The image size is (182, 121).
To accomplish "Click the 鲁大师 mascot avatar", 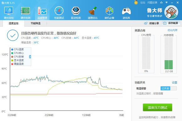I will 171,12.
